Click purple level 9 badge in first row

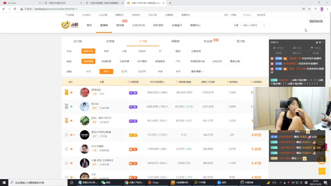(x=133, y=93)
